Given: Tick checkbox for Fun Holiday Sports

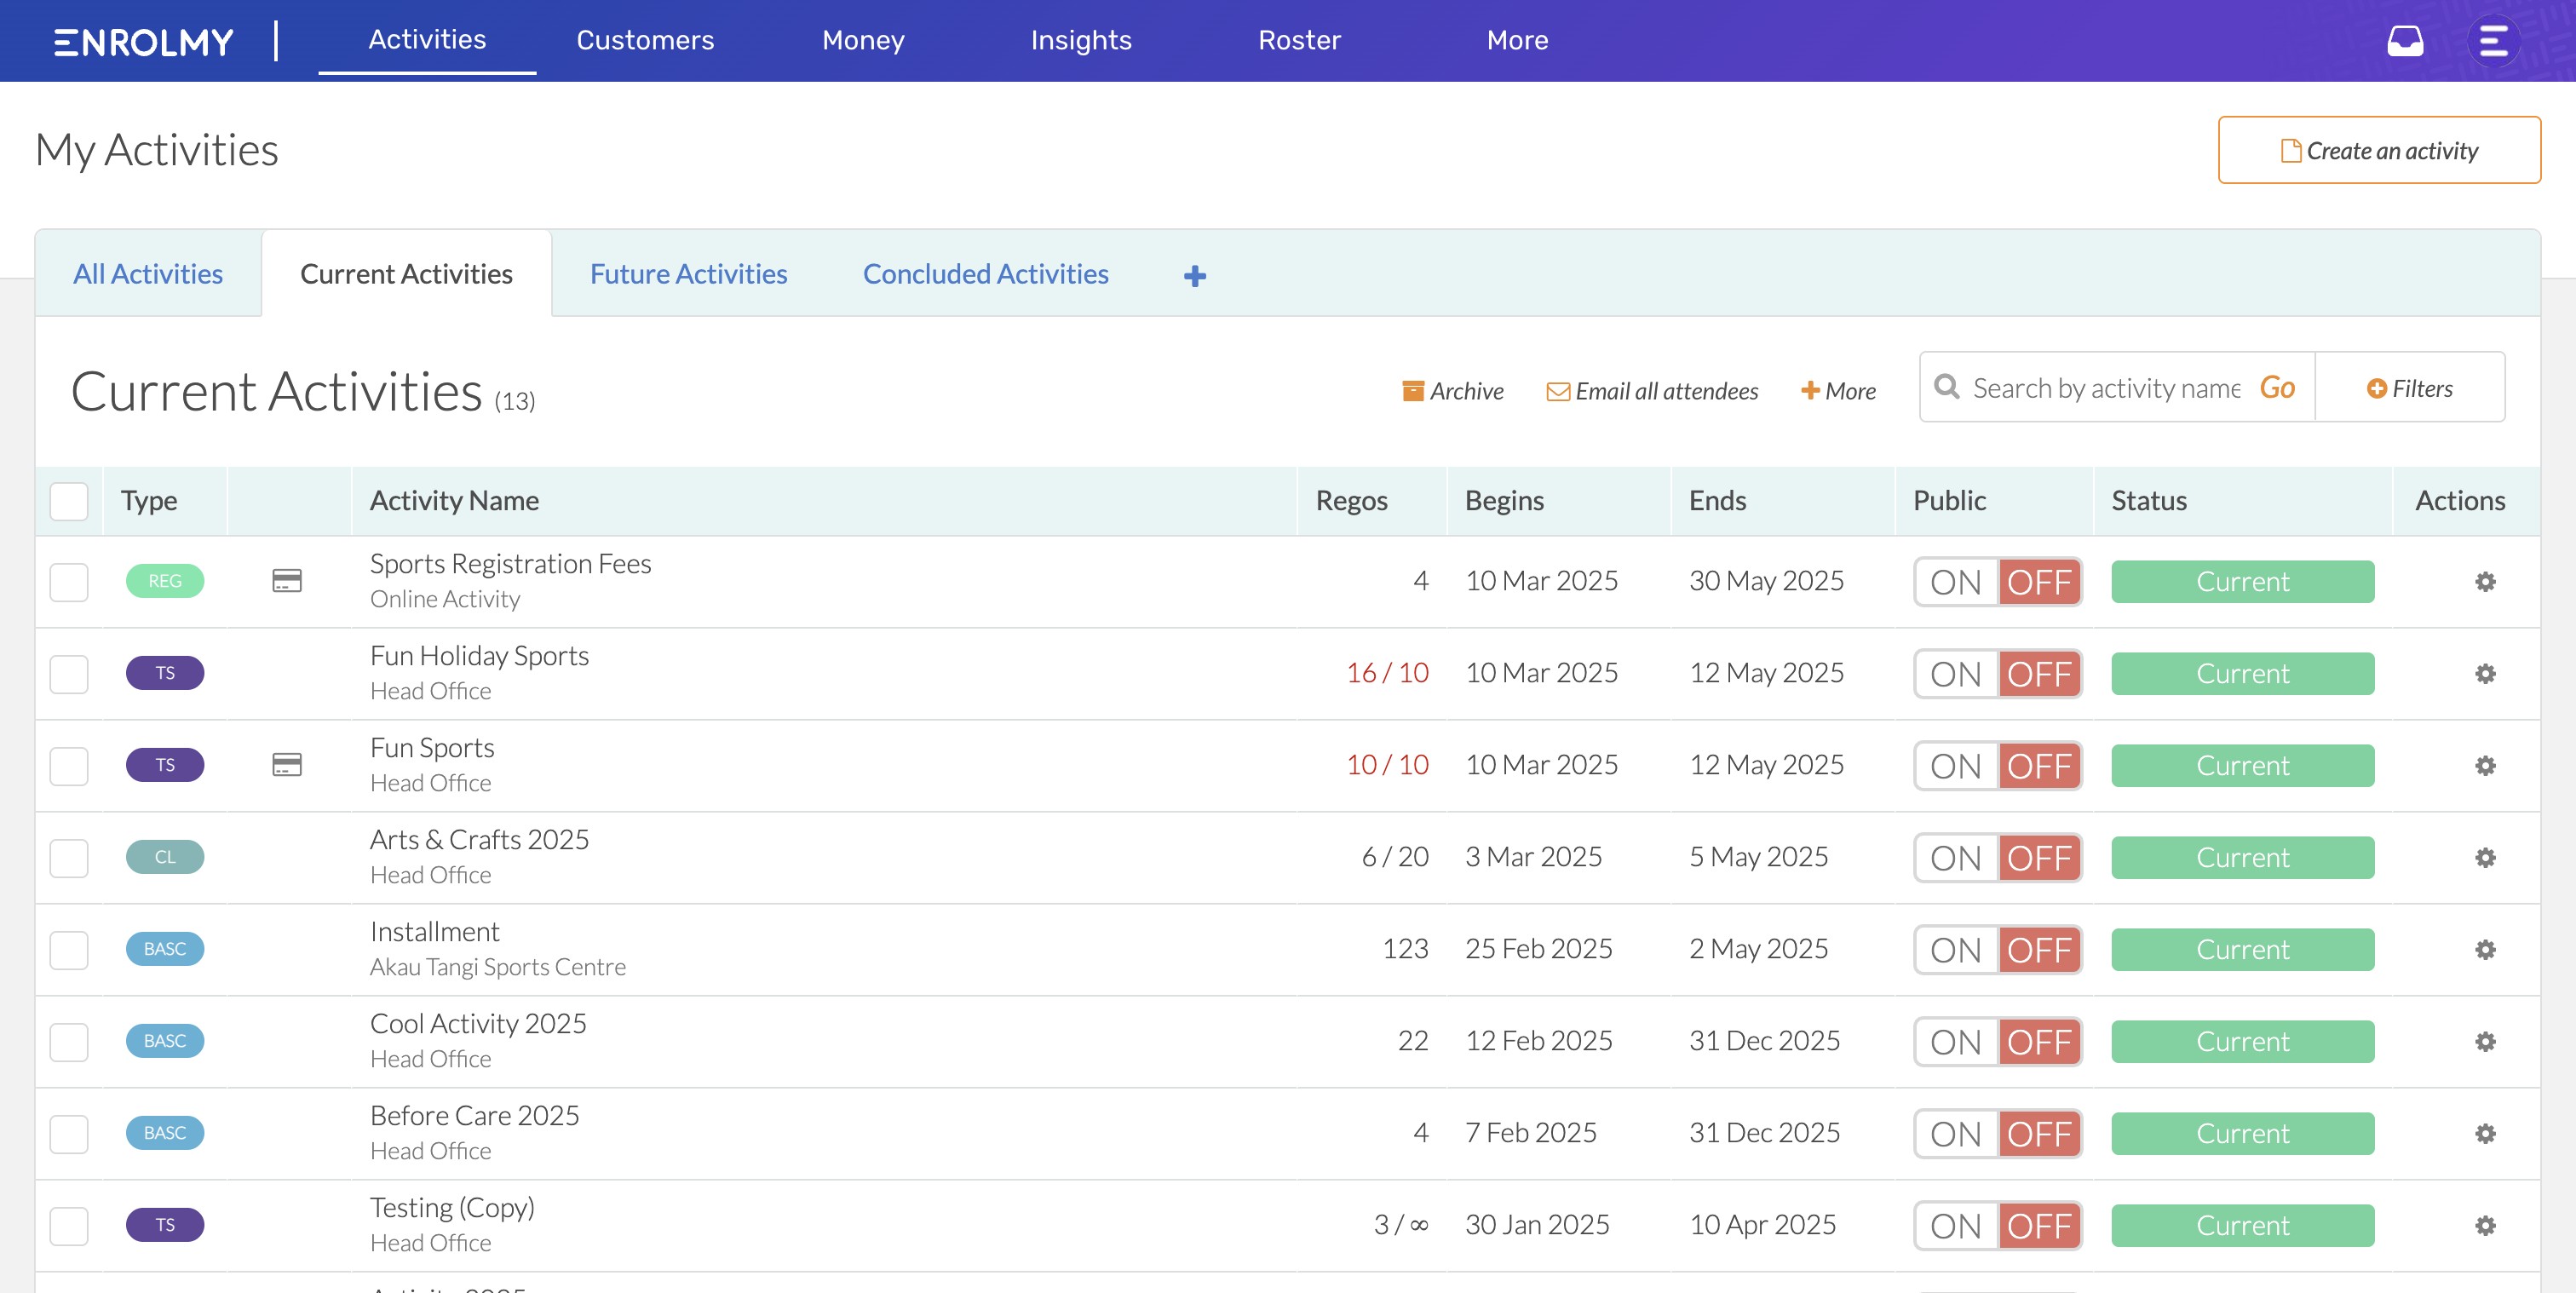Looking at the screenshot, I should pos(69,674).
